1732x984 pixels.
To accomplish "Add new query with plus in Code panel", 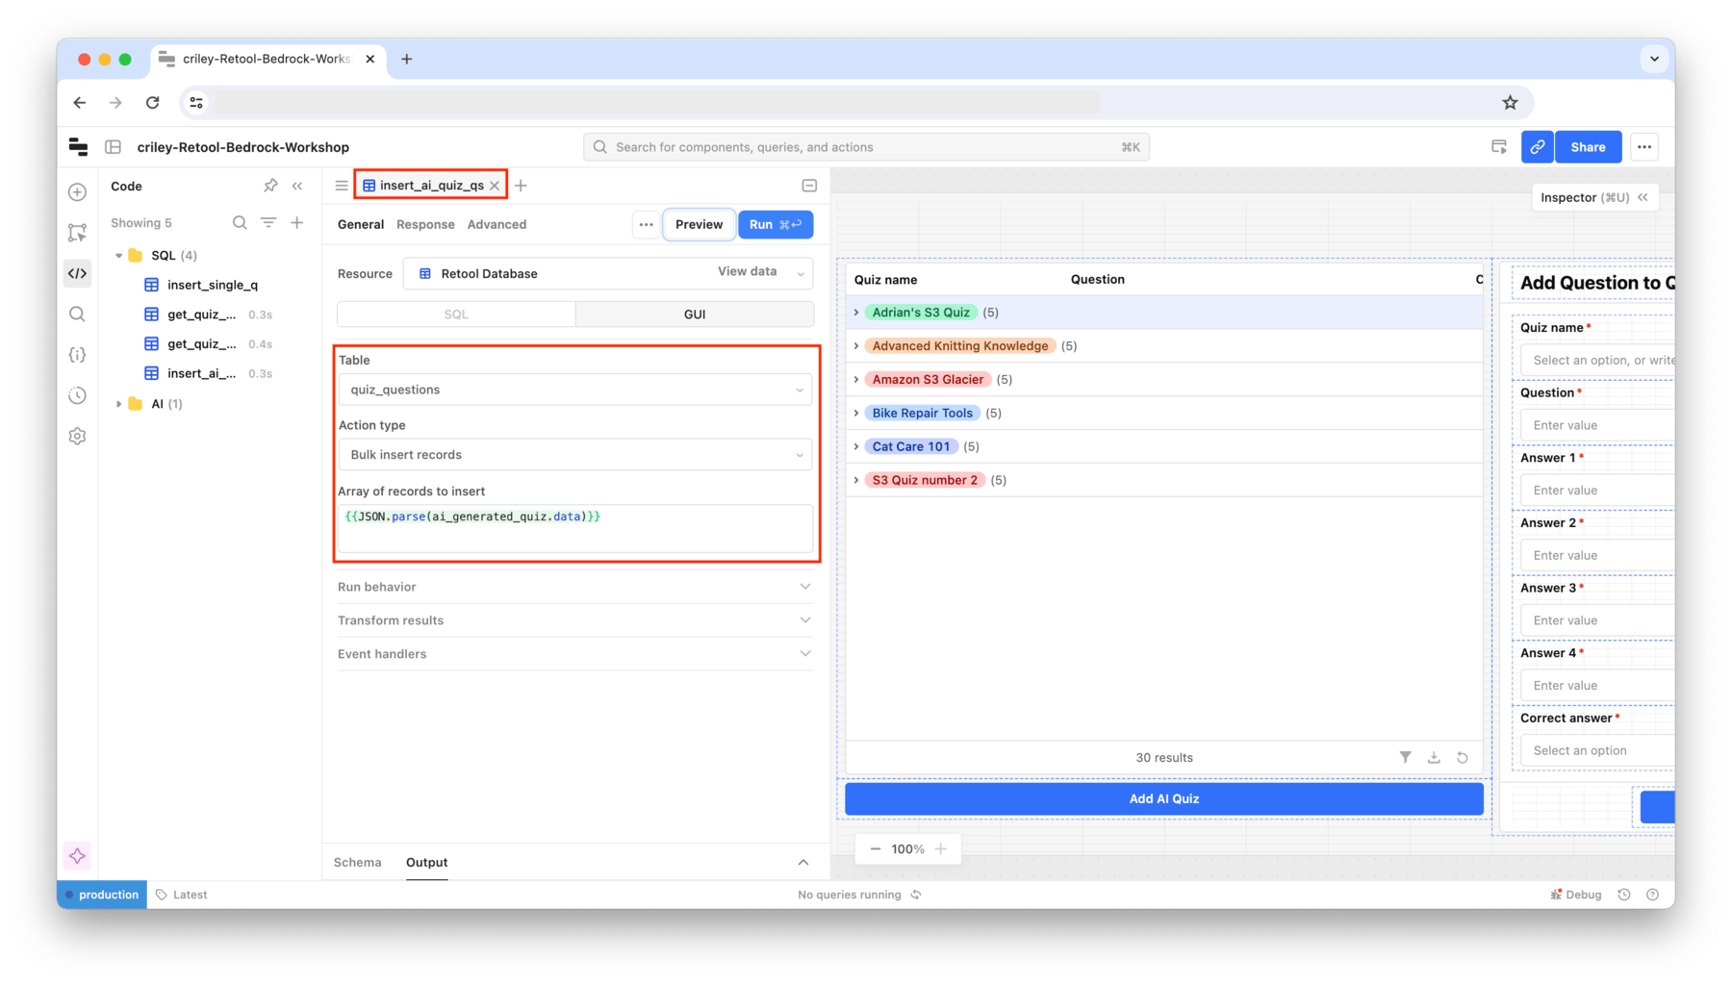I will pos(297,222).
